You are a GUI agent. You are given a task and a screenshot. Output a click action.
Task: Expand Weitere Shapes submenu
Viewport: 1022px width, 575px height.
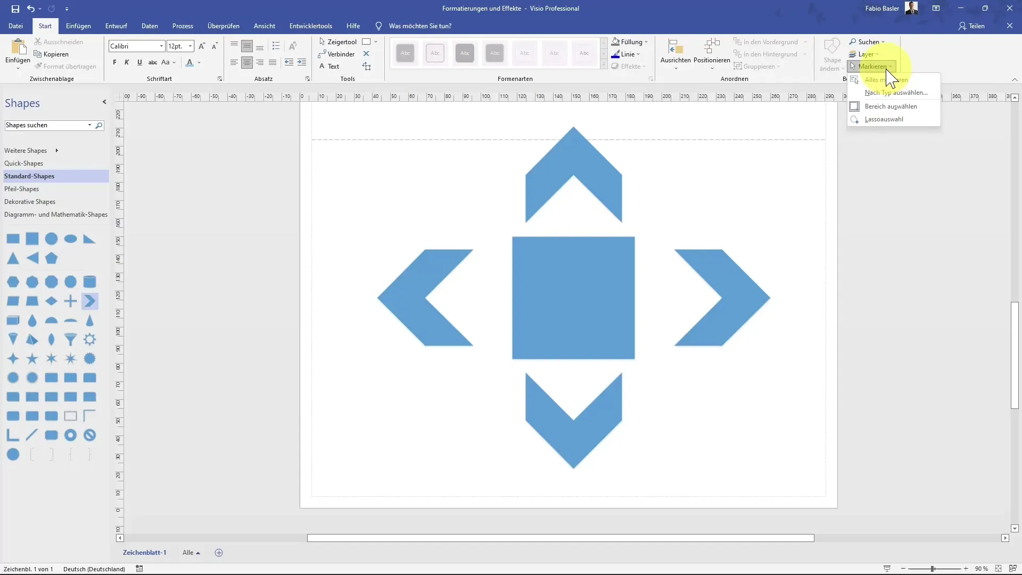pyautogui.click(x=31, y=151)
